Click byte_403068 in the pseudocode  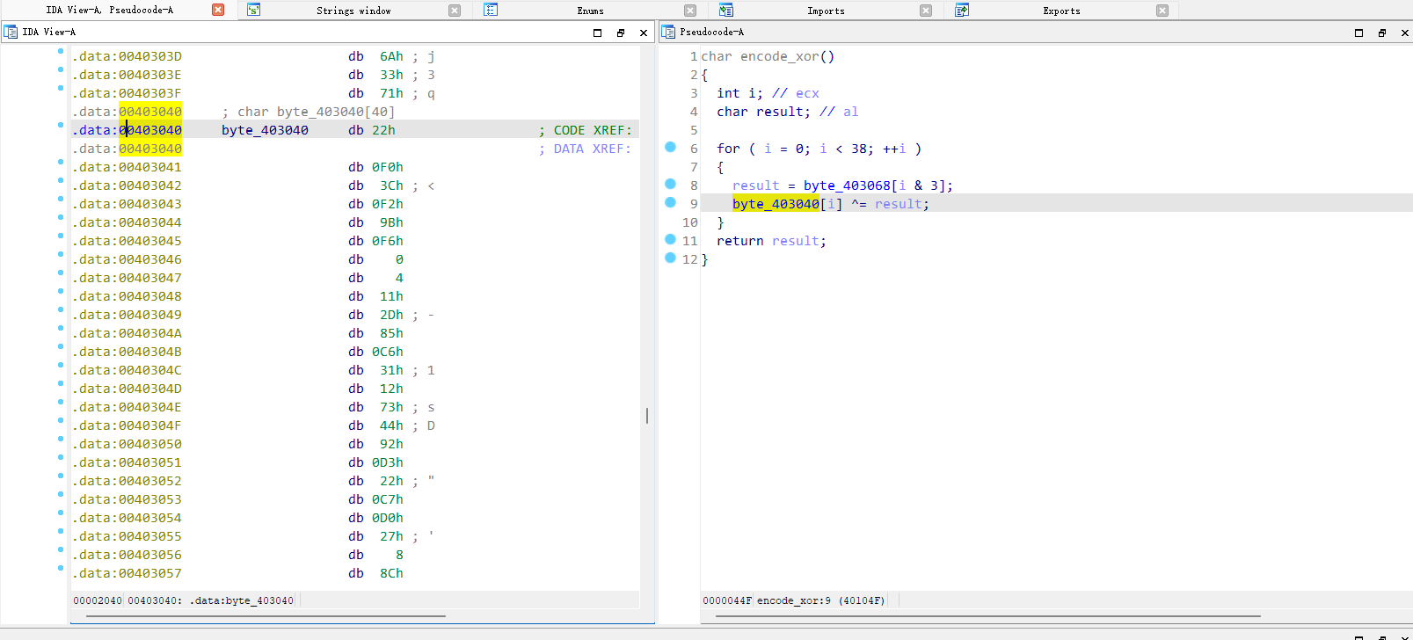tap(847, 185)
